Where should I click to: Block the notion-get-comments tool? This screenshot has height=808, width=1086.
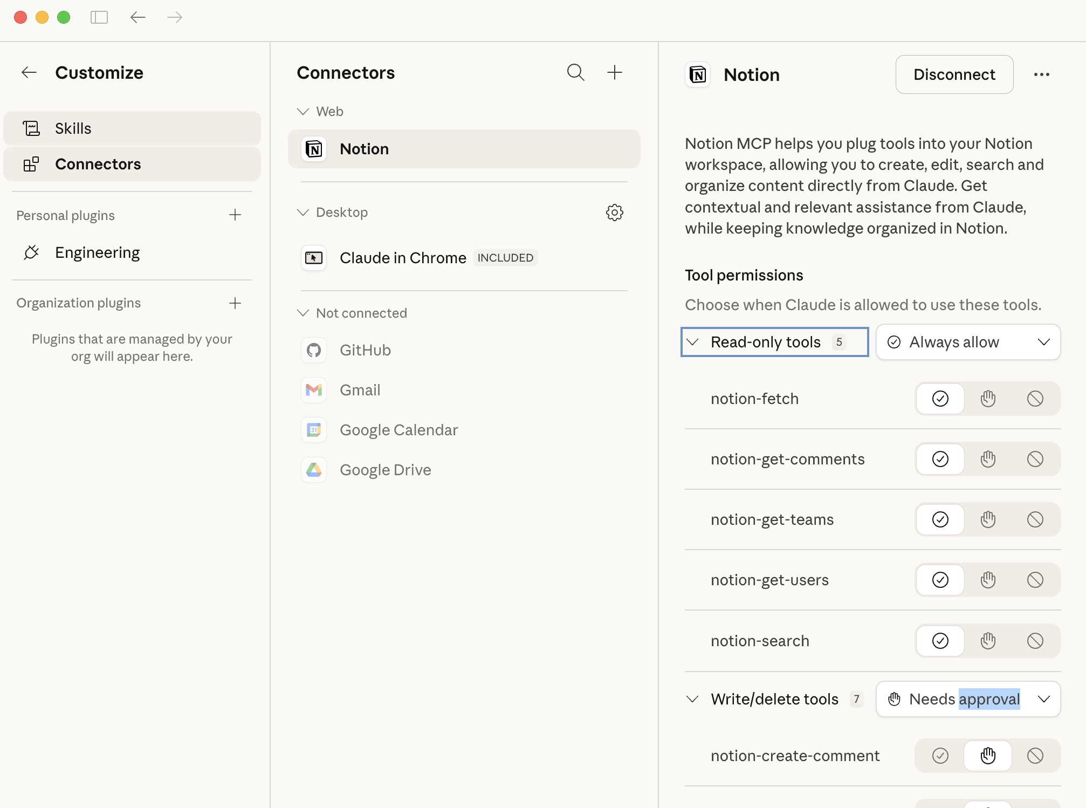pos(1035,459)
